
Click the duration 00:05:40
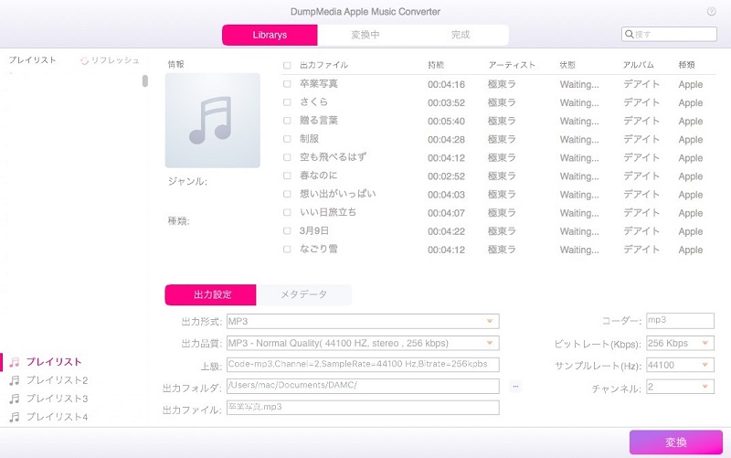[x=446, y=122]
